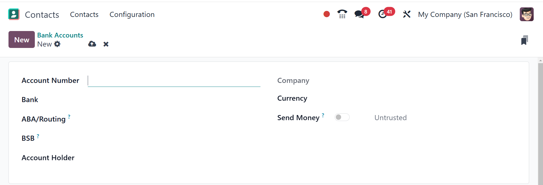Viewport: 543px width, 185px height.
Task: Open the Contacts menu item
Action: pyautogui.click(x=84, y=14)
